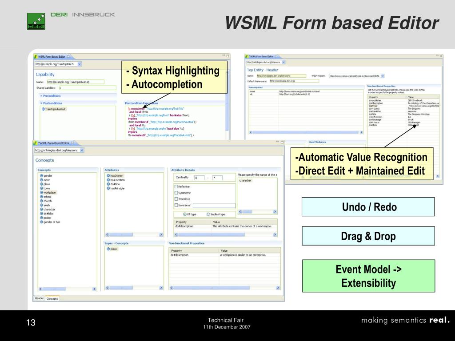Click the Undo / Redo box
The image size is (455, 341).
pyautogui.click(x=368, y=207)
